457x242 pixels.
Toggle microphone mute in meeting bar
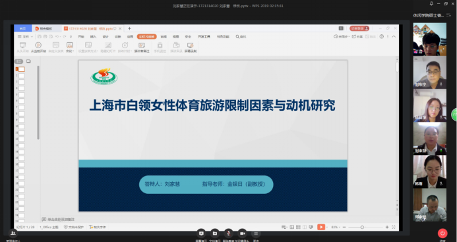click(228, 233)
